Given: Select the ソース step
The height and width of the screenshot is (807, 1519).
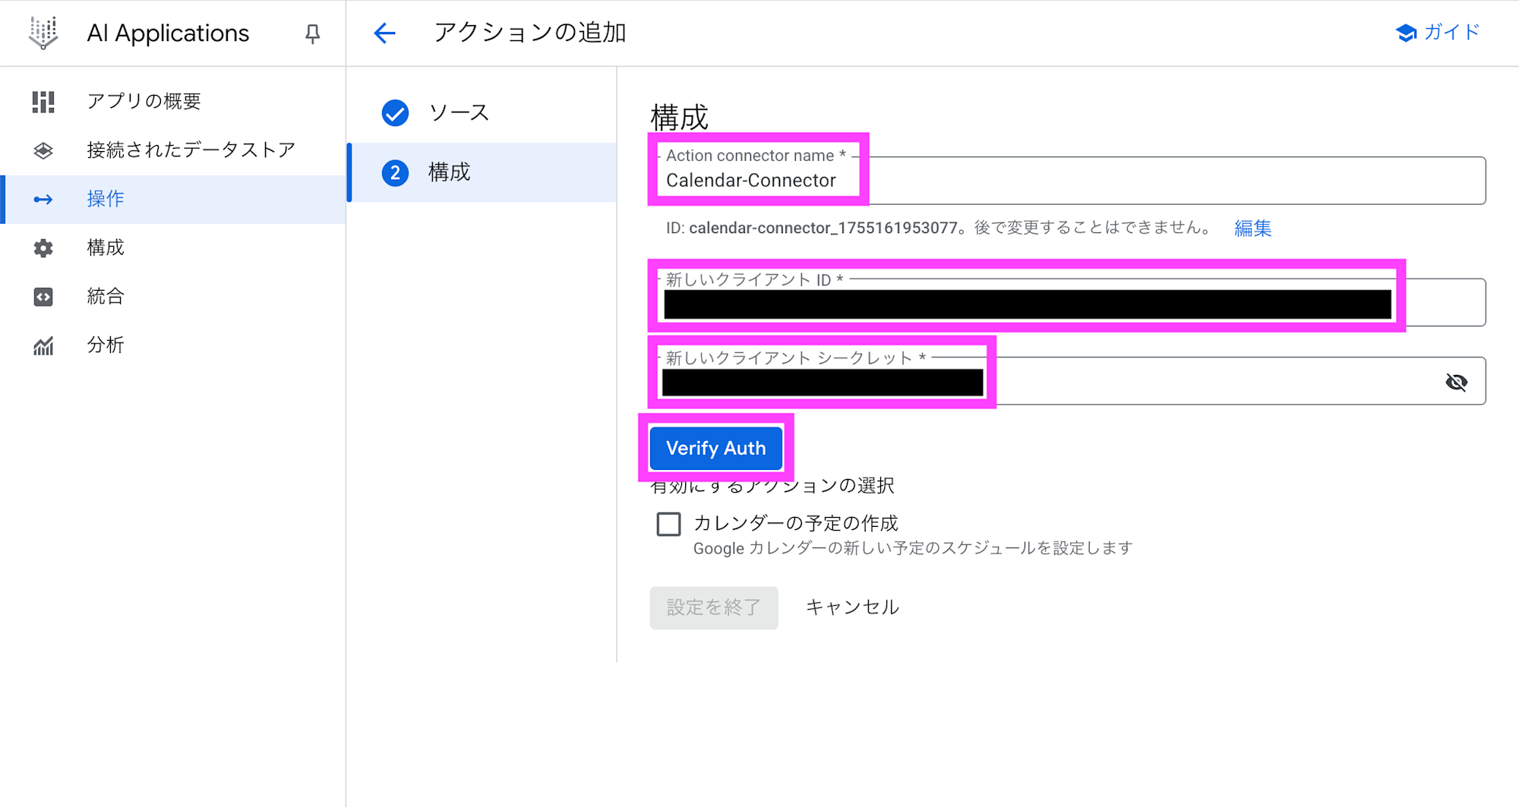Looking at the screenshot, I should (x=482, y=113).
